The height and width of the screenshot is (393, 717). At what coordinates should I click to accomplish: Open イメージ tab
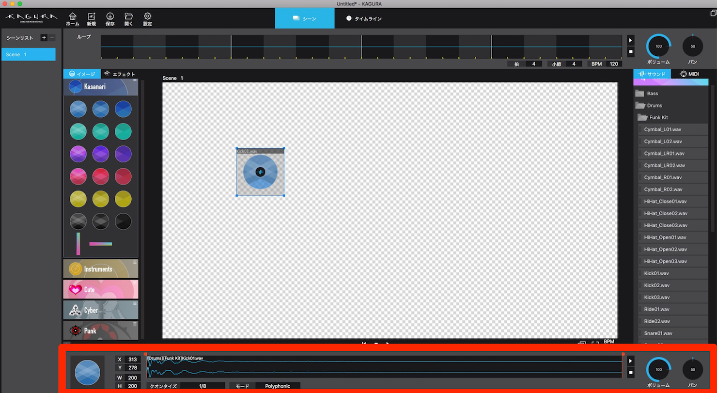pos(82,74)
